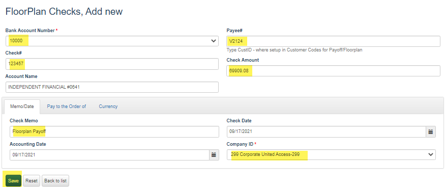Expand the Bank Account Number dropdown
This screenshot has width=445, height=187.
click(x=112, y=41)
